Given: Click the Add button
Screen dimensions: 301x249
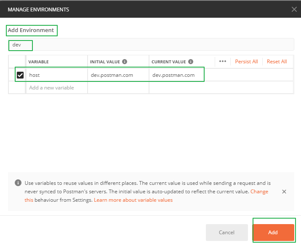Looking at the screenshot, I should point(273,233).
